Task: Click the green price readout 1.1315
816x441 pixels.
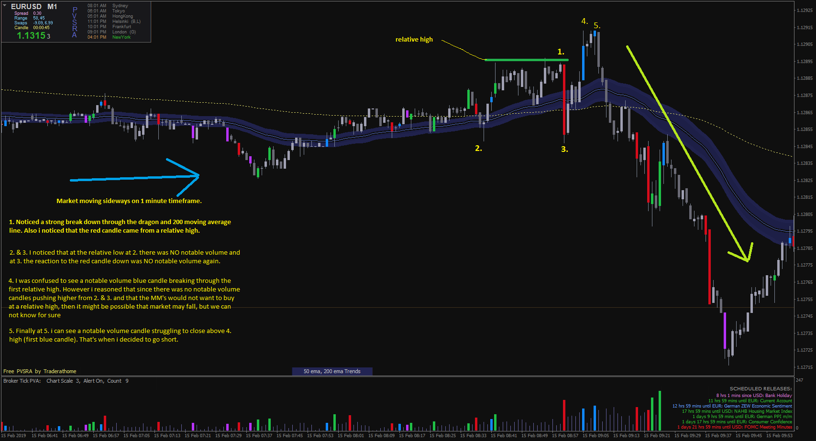Action: 31,35
